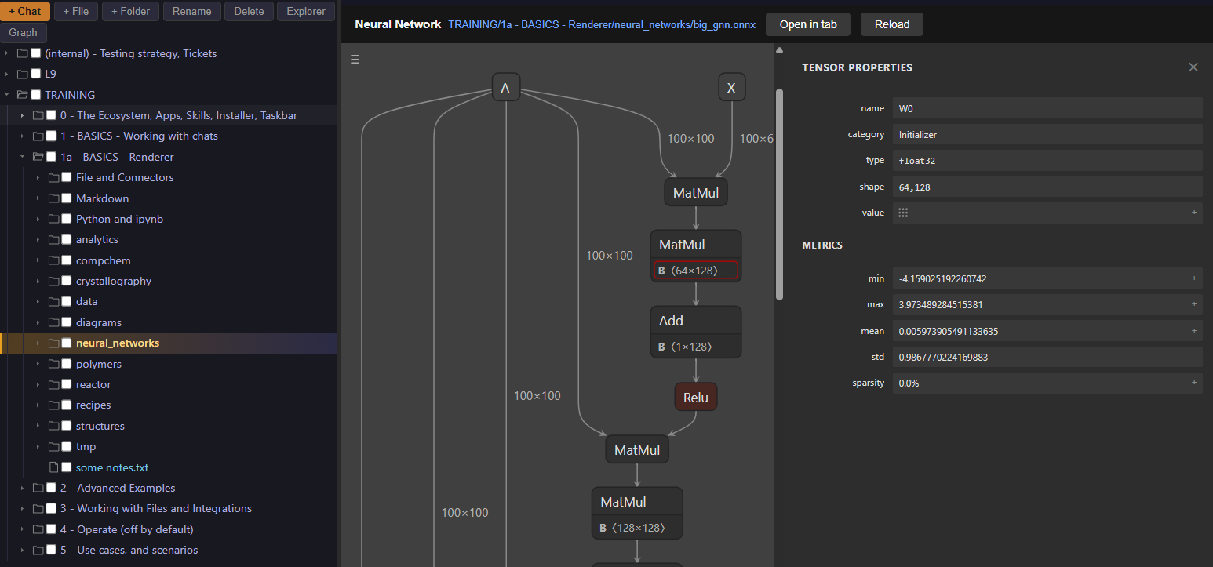Click the folder icon of diagrams
Image resolution: width=1213 pixels, height=567 pixels.
(x=53, y=322)
